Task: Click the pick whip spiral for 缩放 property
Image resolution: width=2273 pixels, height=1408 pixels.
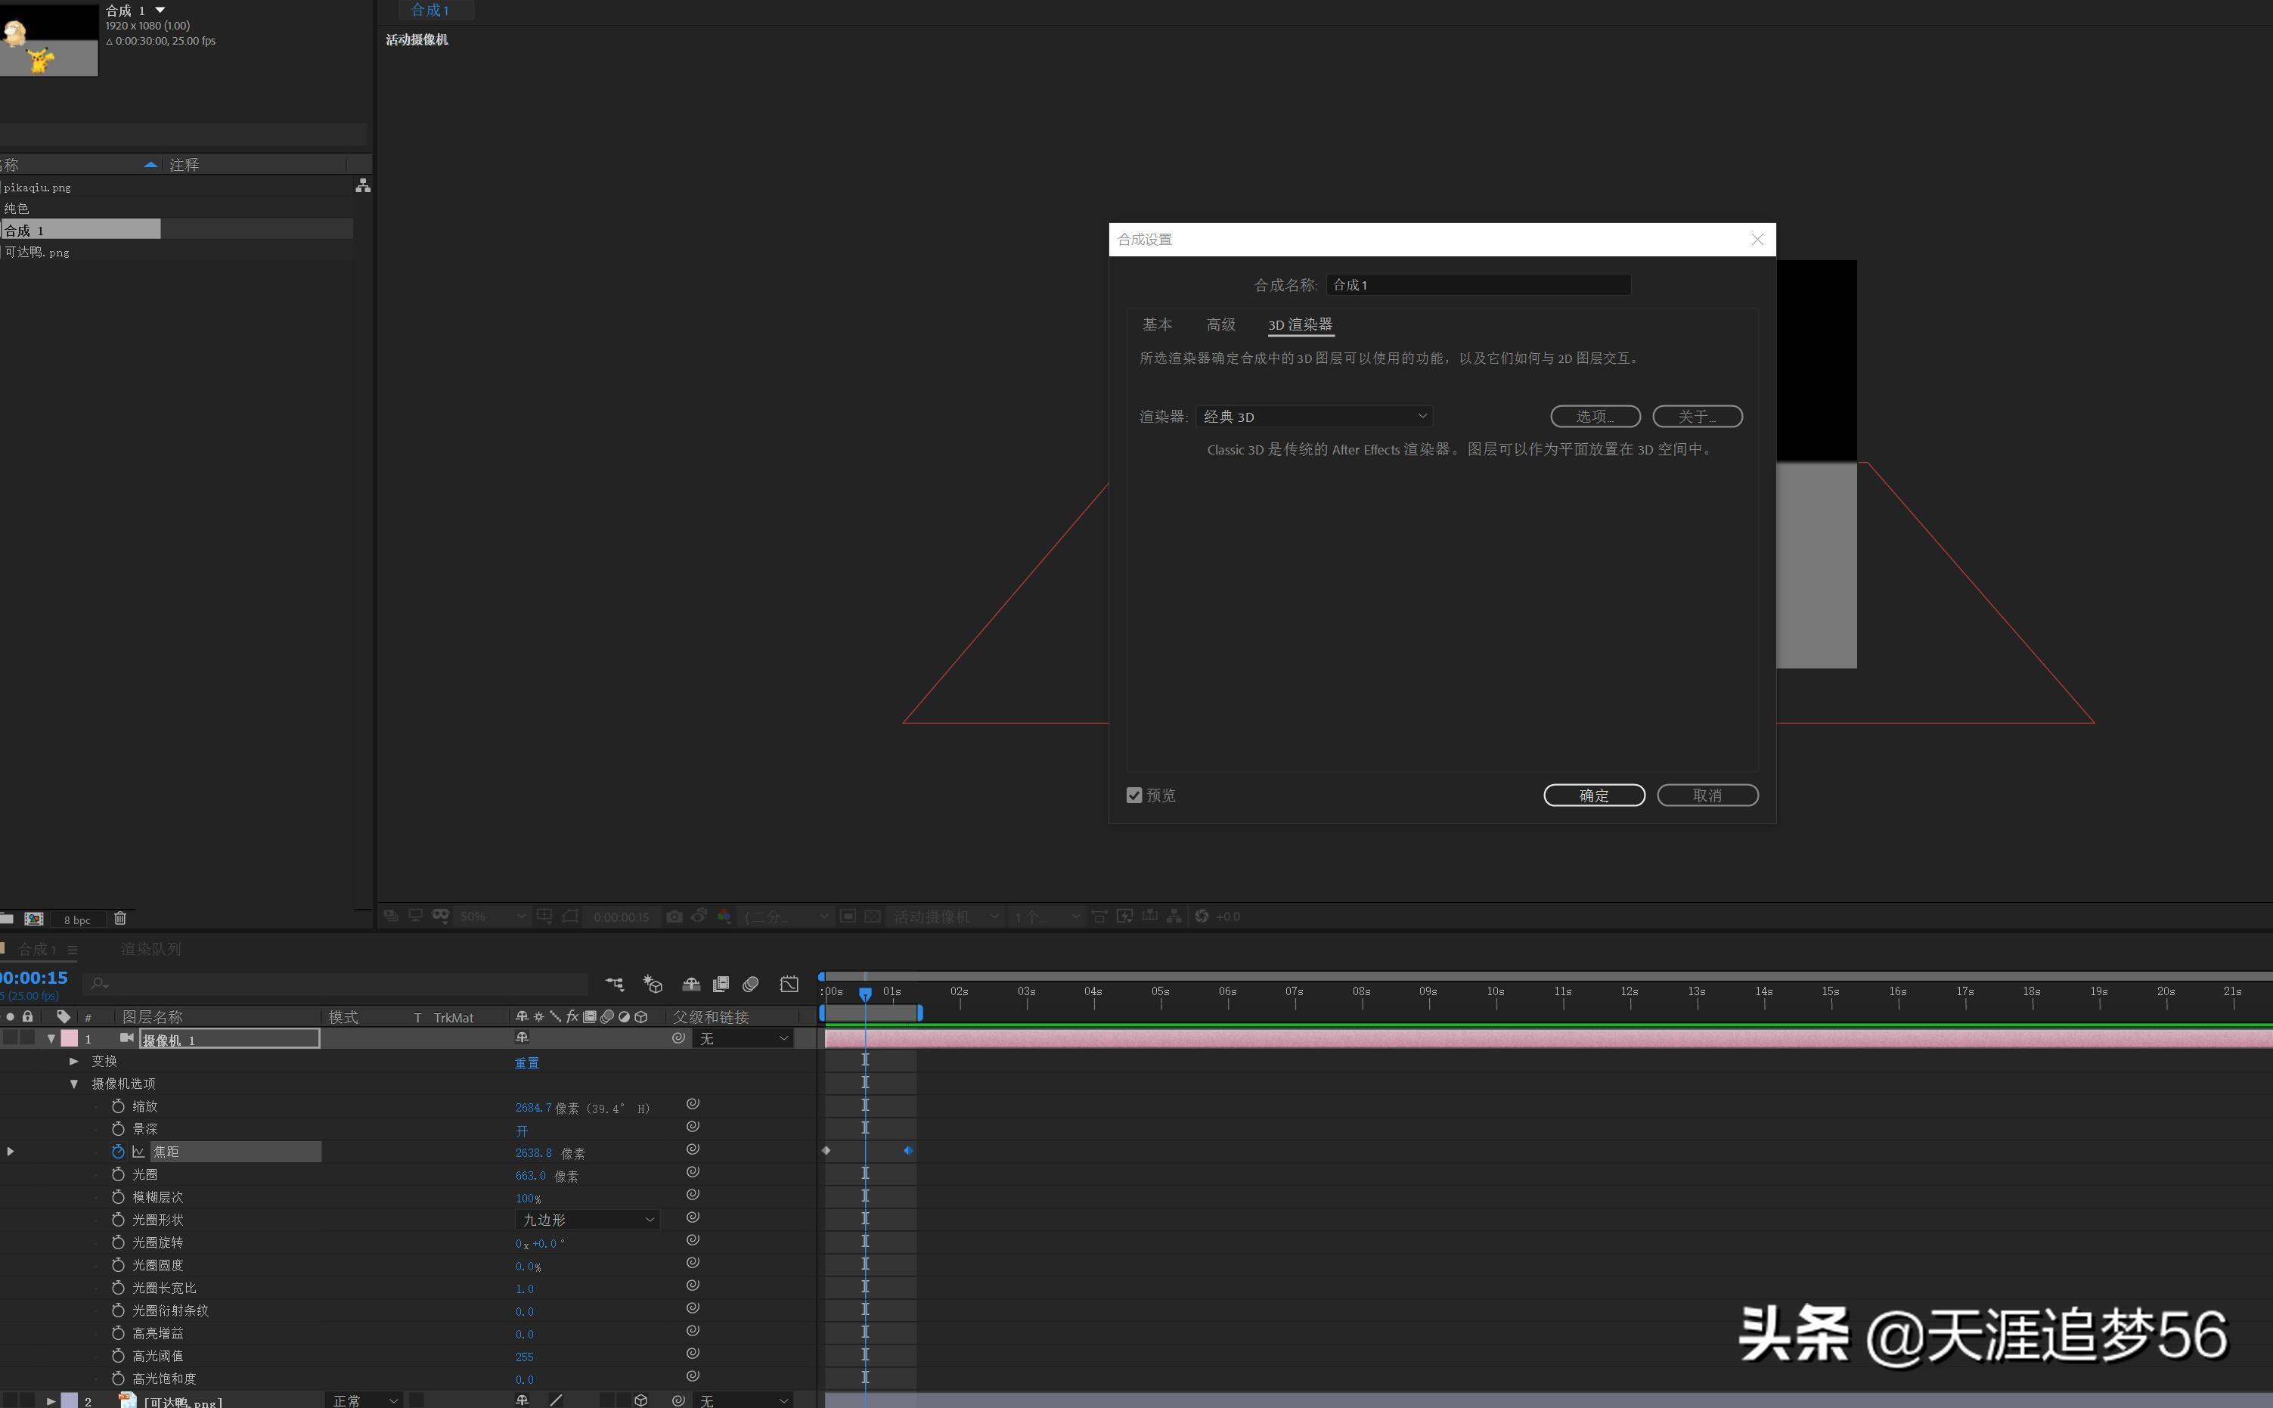Action: (x=693, y=1105)
